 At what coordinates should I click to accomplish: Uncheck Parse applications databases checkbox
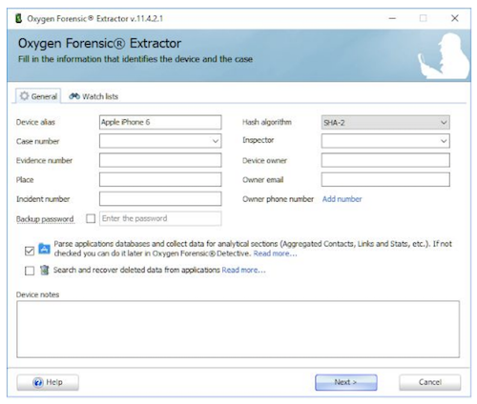(x=30, y=251)
